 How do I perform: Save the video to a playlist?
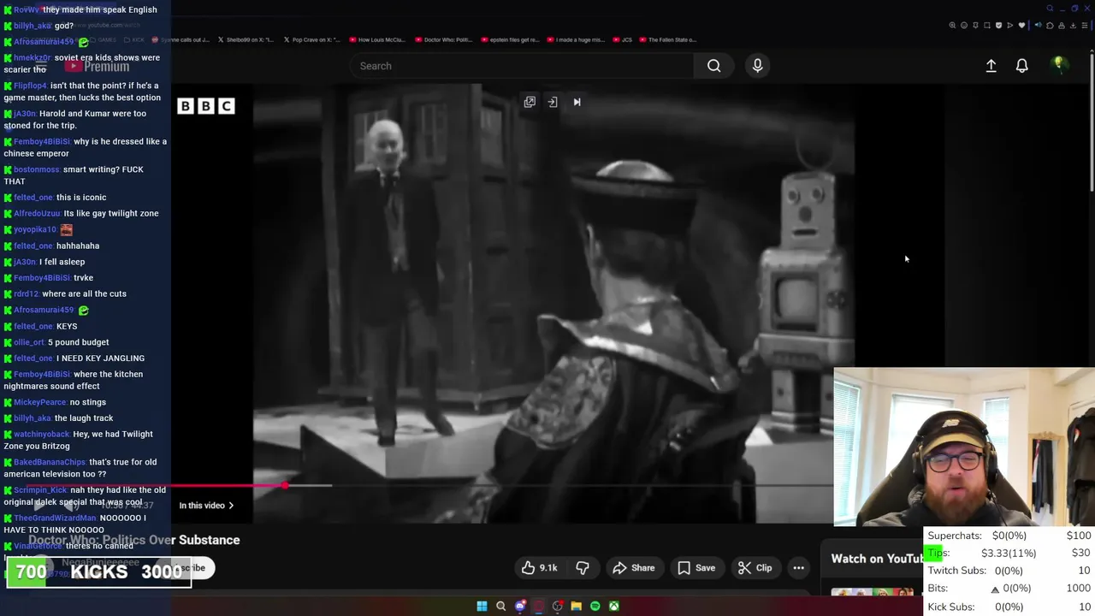pyautogui.click(x=696, y=568)
